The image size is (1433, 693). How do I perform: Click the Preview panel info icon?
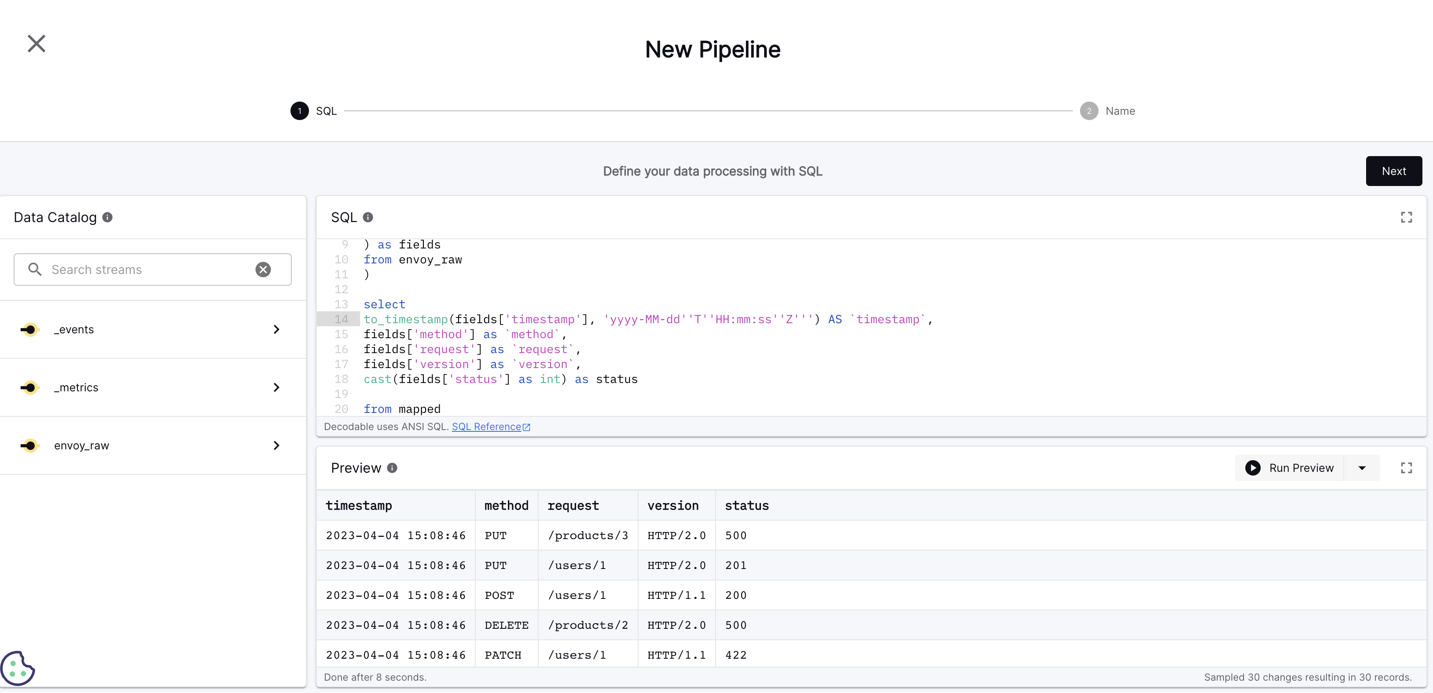392,468
